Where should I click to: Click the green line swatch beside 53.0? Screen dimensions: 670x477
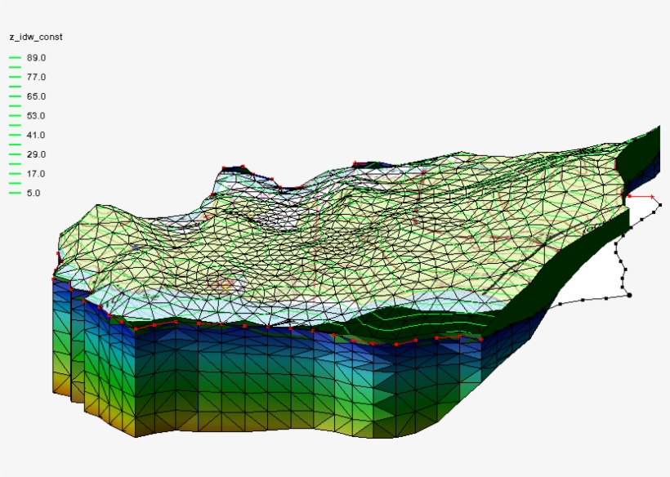(15, 116)
